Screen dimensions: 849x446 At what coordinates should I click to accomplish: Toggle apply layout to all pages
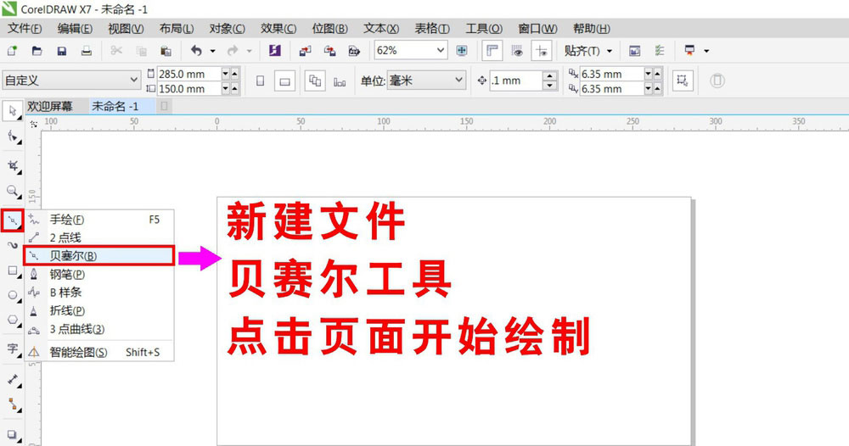click(315, 81)
